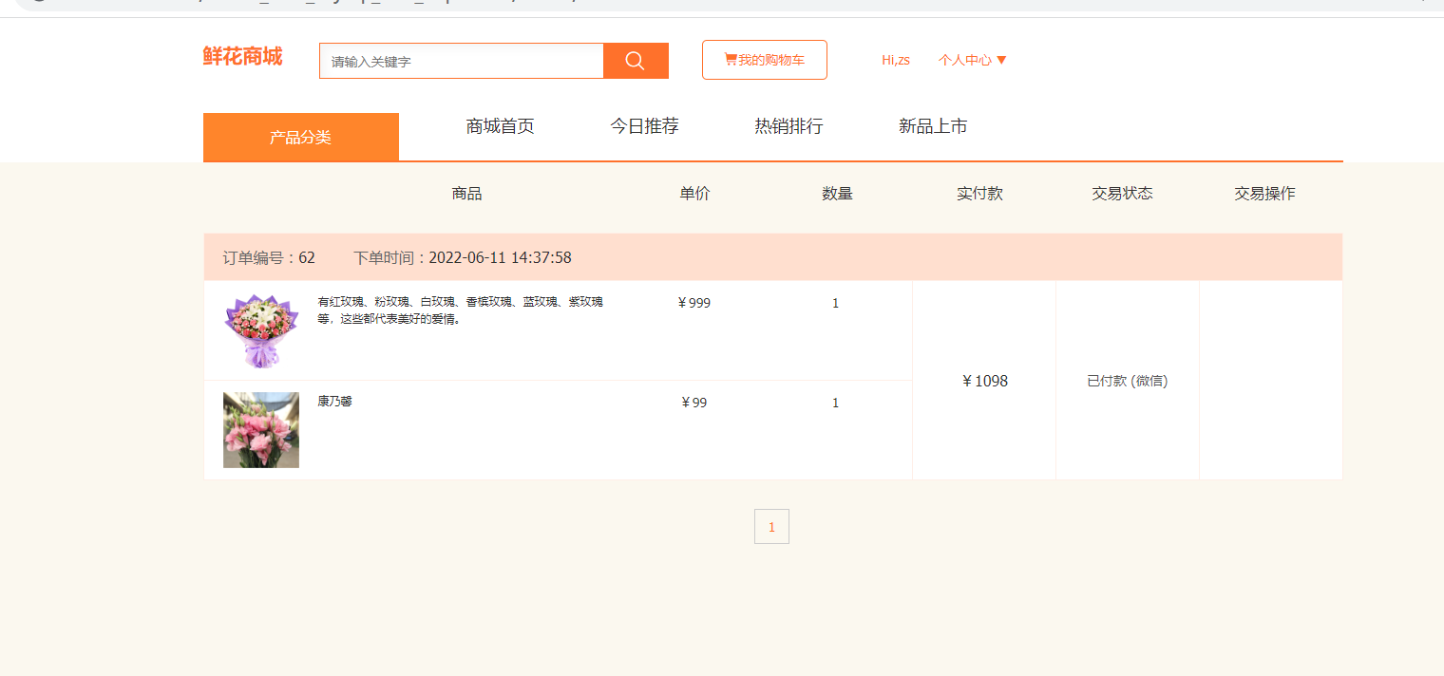This screenshot has height=676, width=1444.
Task: Click the 康乃馨 product name
Action: coord(335,402)
